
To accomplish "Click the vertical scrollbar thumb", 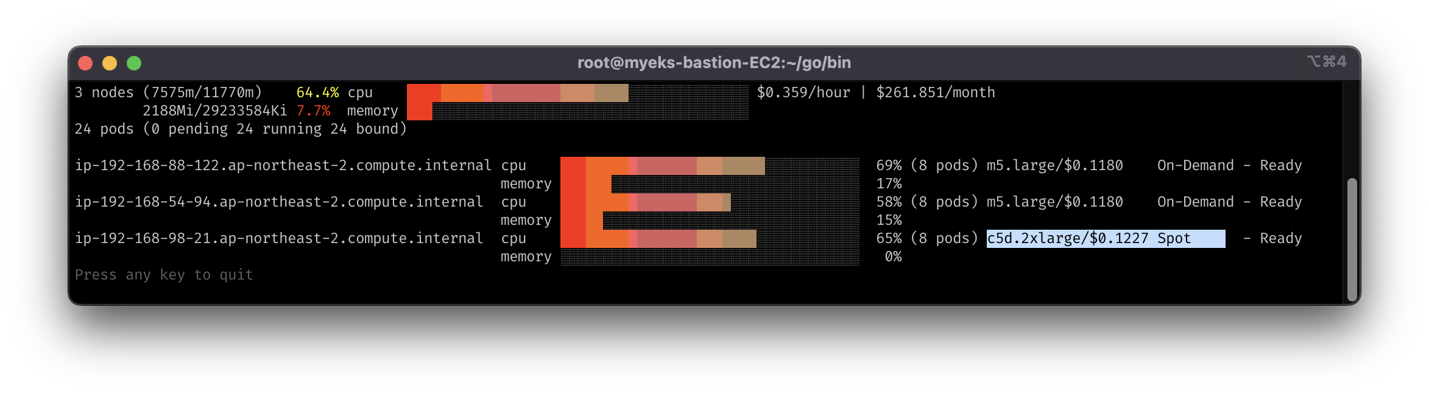I will pyautogui.click(x=1352, y=240).
